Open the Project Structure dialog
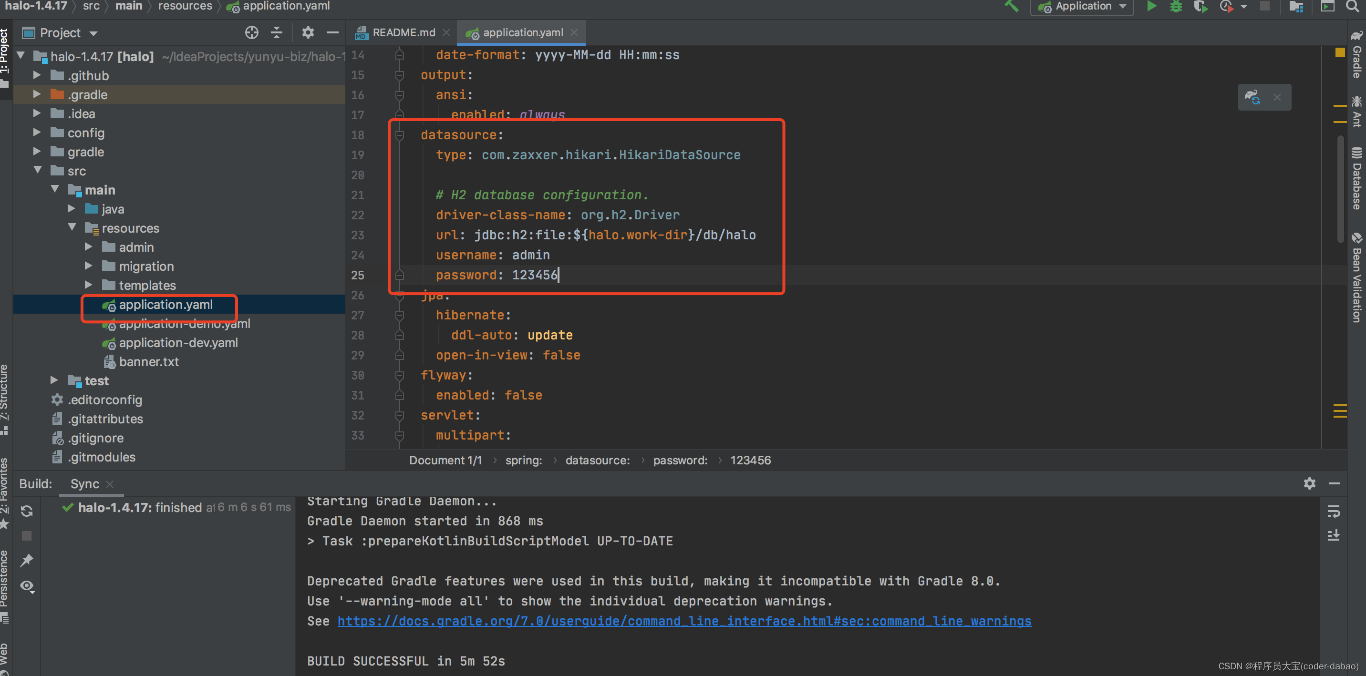The width and height of the screenshot is (1366, 676). pos(1296,6)
